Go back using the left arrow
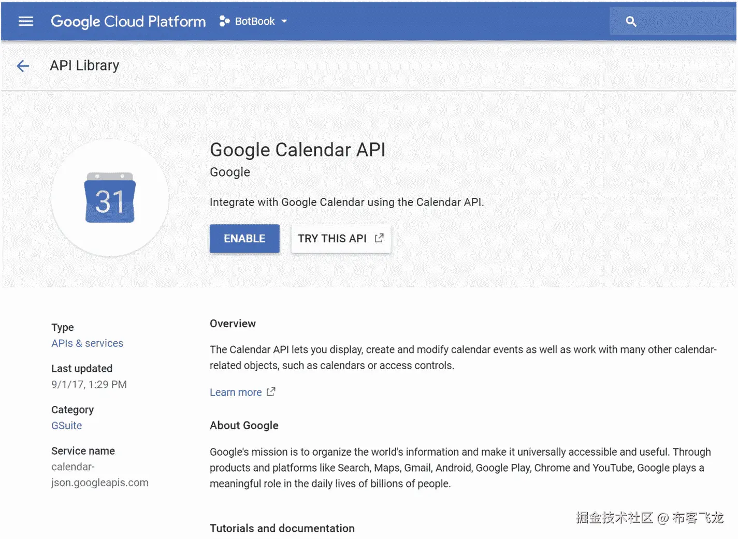 click(x=23, y=66)
